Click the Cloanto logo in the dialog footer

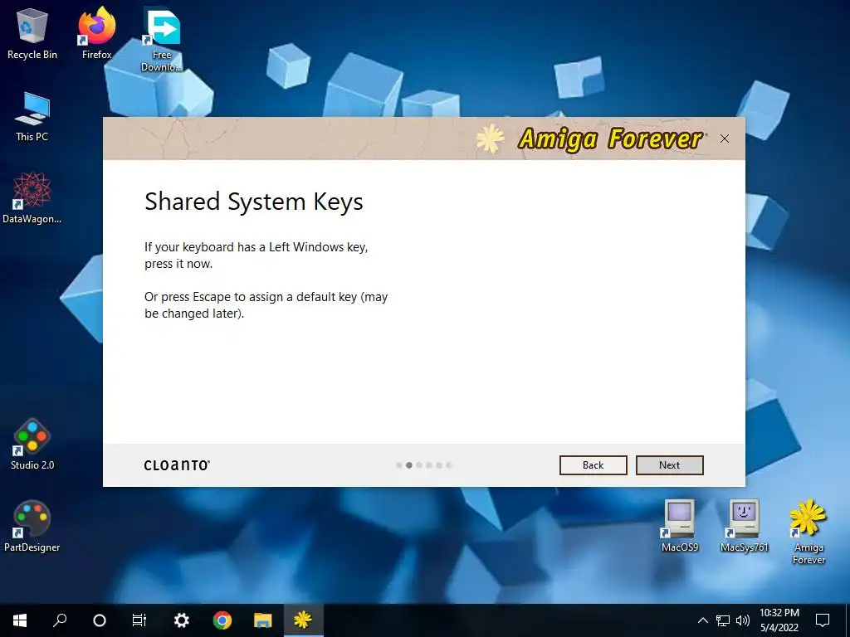click(x=178, y=465)
